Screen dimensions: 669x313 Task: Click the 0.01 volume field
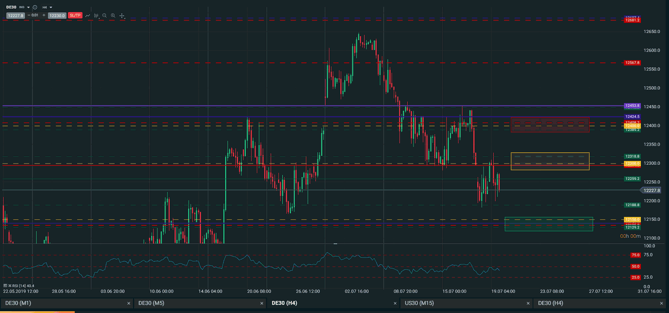pos(35,16)
